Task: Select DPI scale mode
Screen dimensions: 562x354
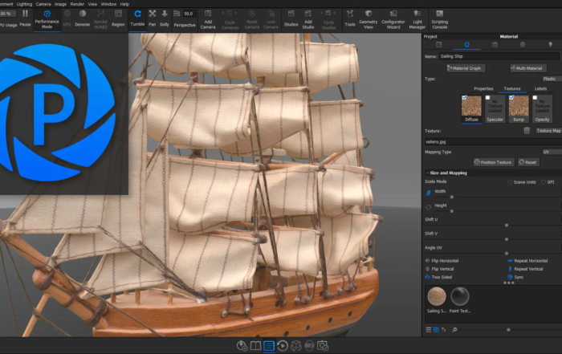Action: 548,182
